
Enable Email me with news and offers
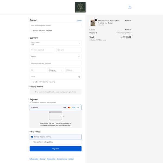point(31,31)
